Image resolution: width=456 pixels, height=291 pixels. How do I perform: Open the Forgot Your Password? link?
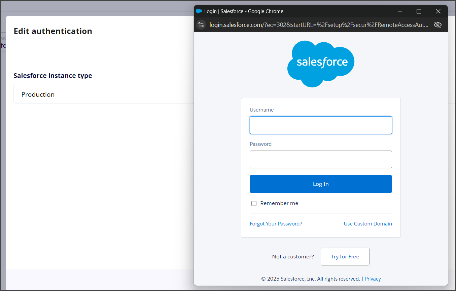276,224
